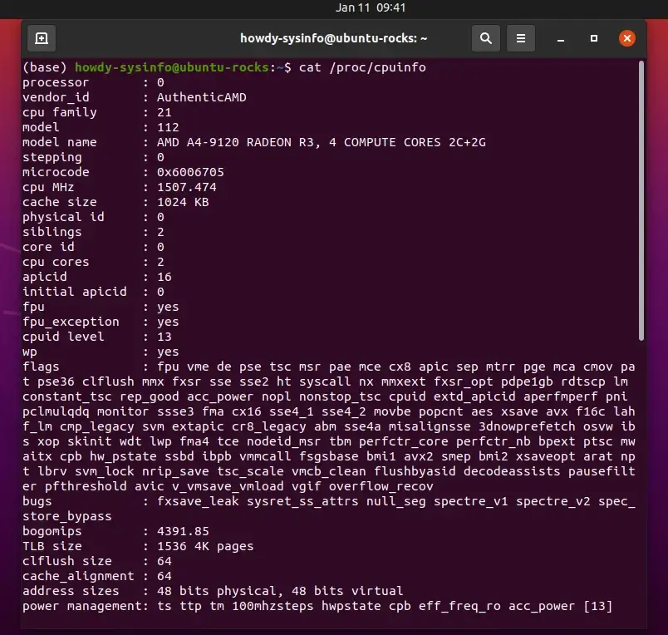Open the terminal search
This screenshot has width=668, height=635.
[x=486, y=38]
